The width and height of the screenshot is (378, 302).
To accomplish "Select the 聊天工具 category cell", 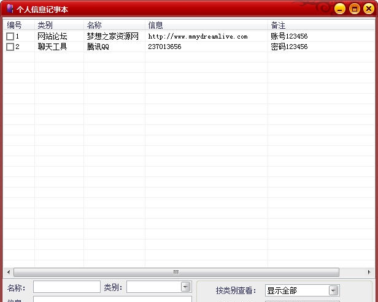I will tap(52, 47).
